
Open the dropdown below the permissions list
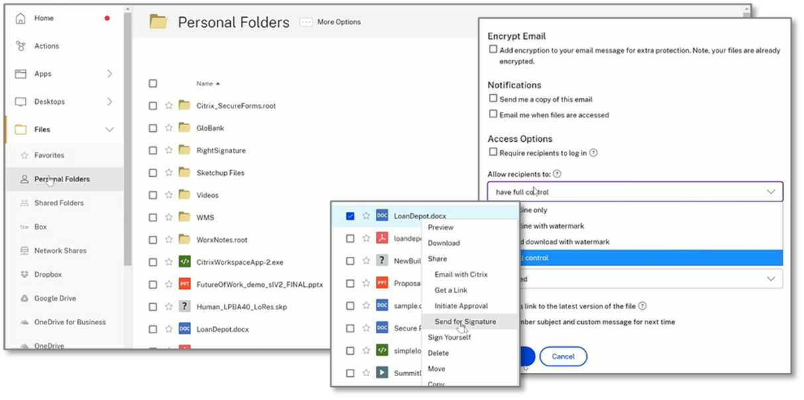pos(636,279)
